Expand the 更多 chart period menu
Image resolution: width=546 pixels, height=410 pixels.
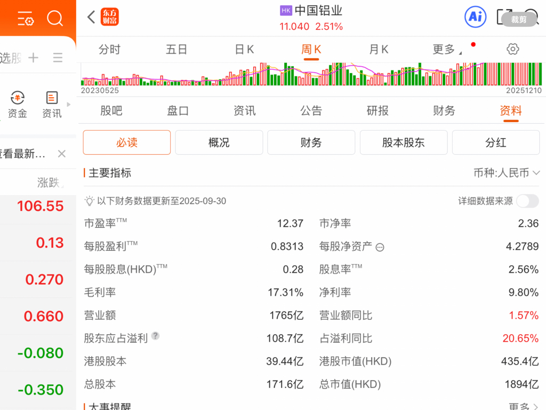(x=447, y=50)
